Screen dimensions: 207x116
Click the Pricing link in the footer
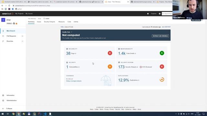[x=106, y=110]
